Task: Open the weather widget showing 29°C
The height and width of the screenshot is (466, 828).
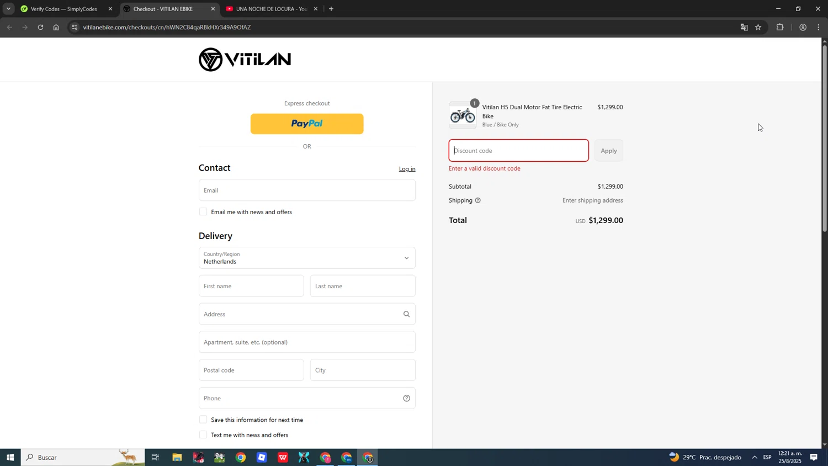Action: click(x=705, y=458)
